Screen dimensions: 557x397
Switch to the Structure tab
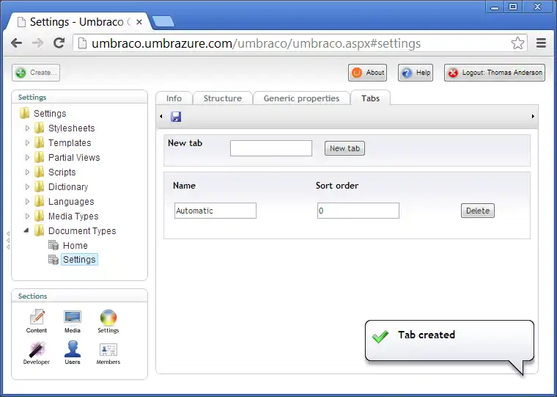pos(223,98)
